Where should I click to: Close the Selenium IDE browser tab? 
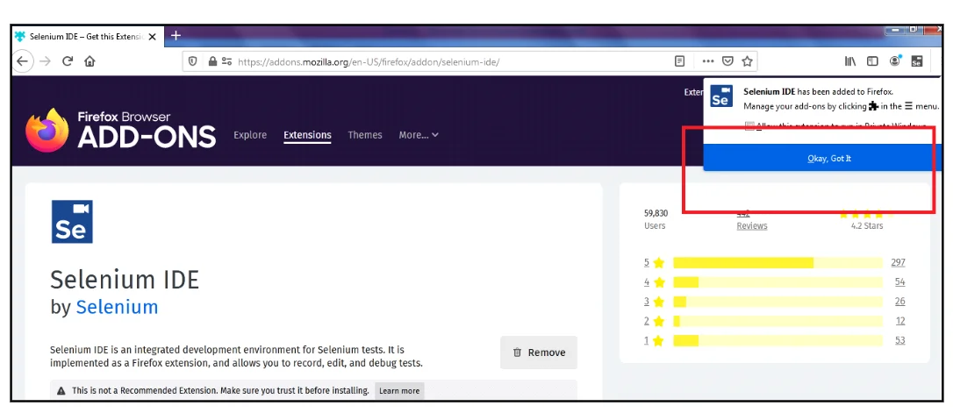[152, 37]
